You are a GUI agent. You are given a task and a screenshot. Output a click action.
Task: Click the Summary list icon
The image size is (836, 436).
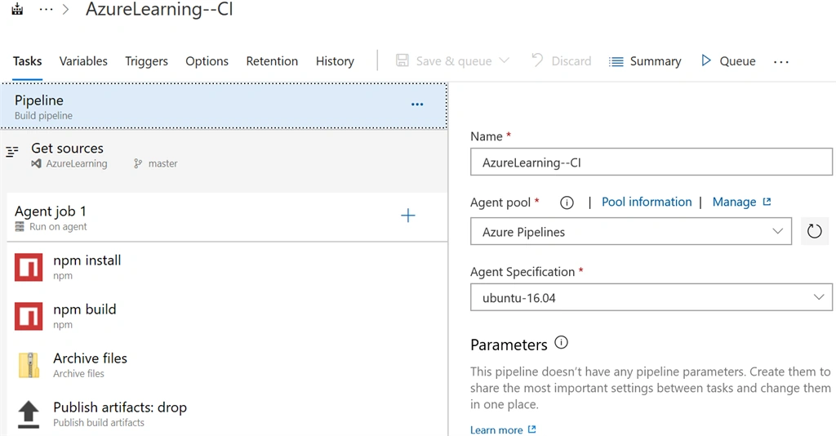(x=616, y=62)
